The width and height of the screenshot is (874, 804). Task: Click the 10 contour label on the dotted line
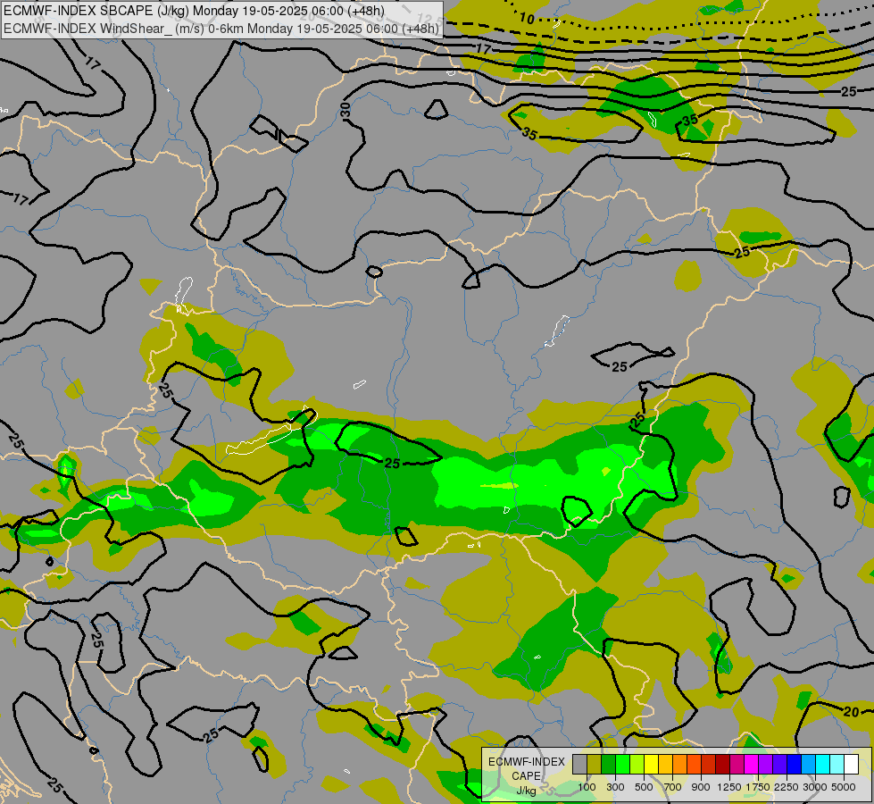(x=527, y=19)
